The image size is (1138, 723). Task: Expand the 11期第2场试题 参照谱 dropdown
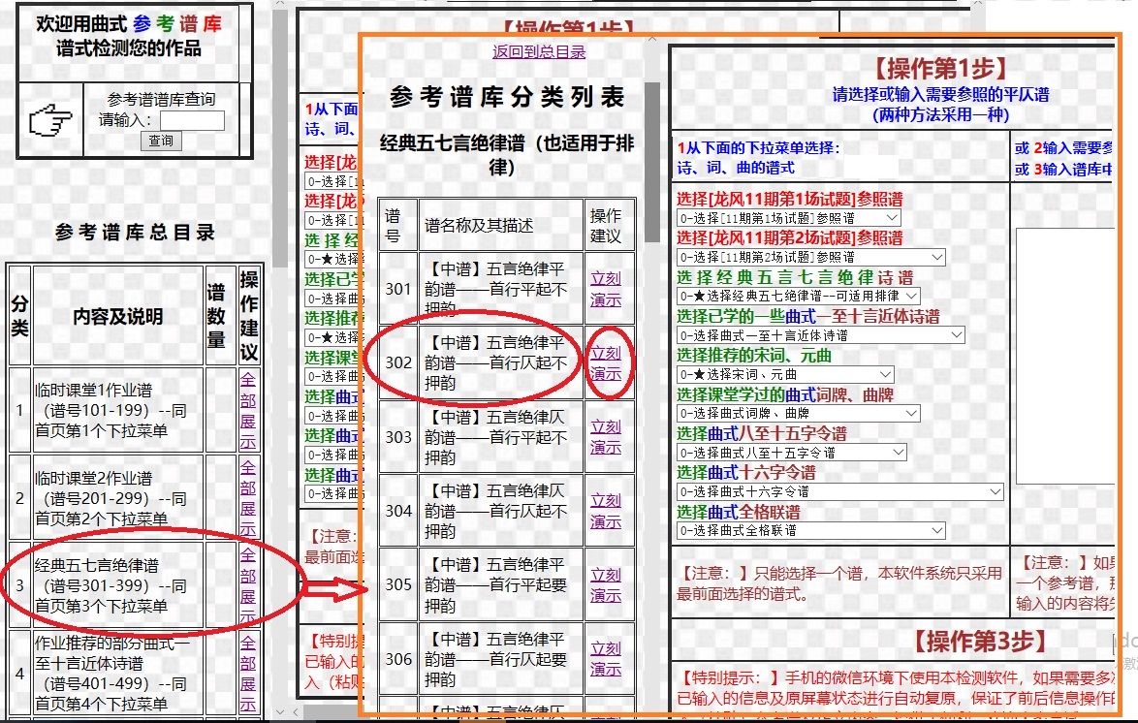tap(810, 257)
